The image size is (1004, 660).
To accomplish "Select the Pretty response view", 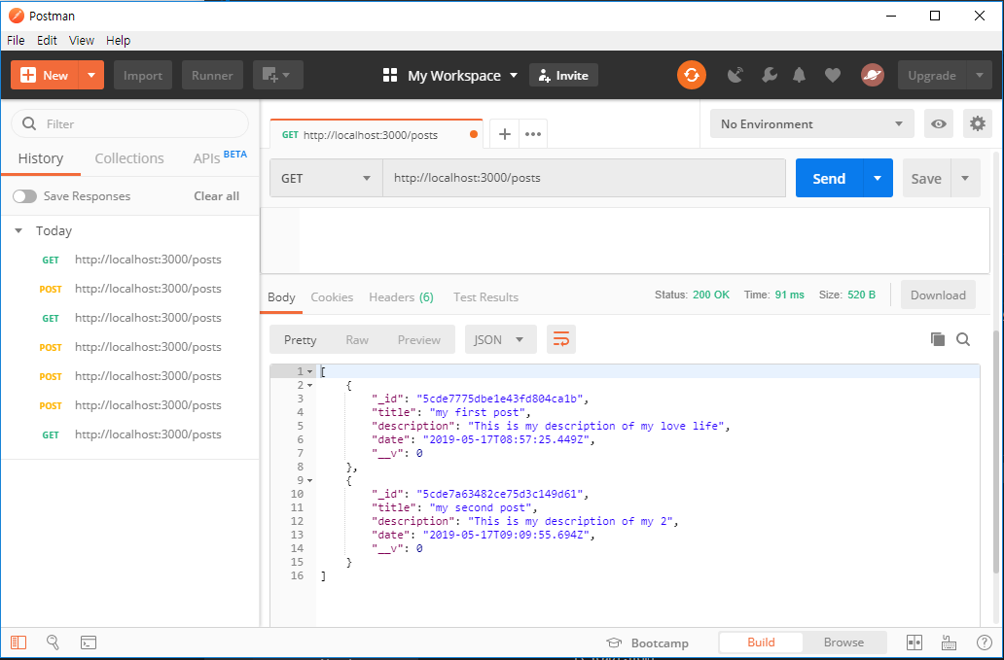I will [301, 339].
